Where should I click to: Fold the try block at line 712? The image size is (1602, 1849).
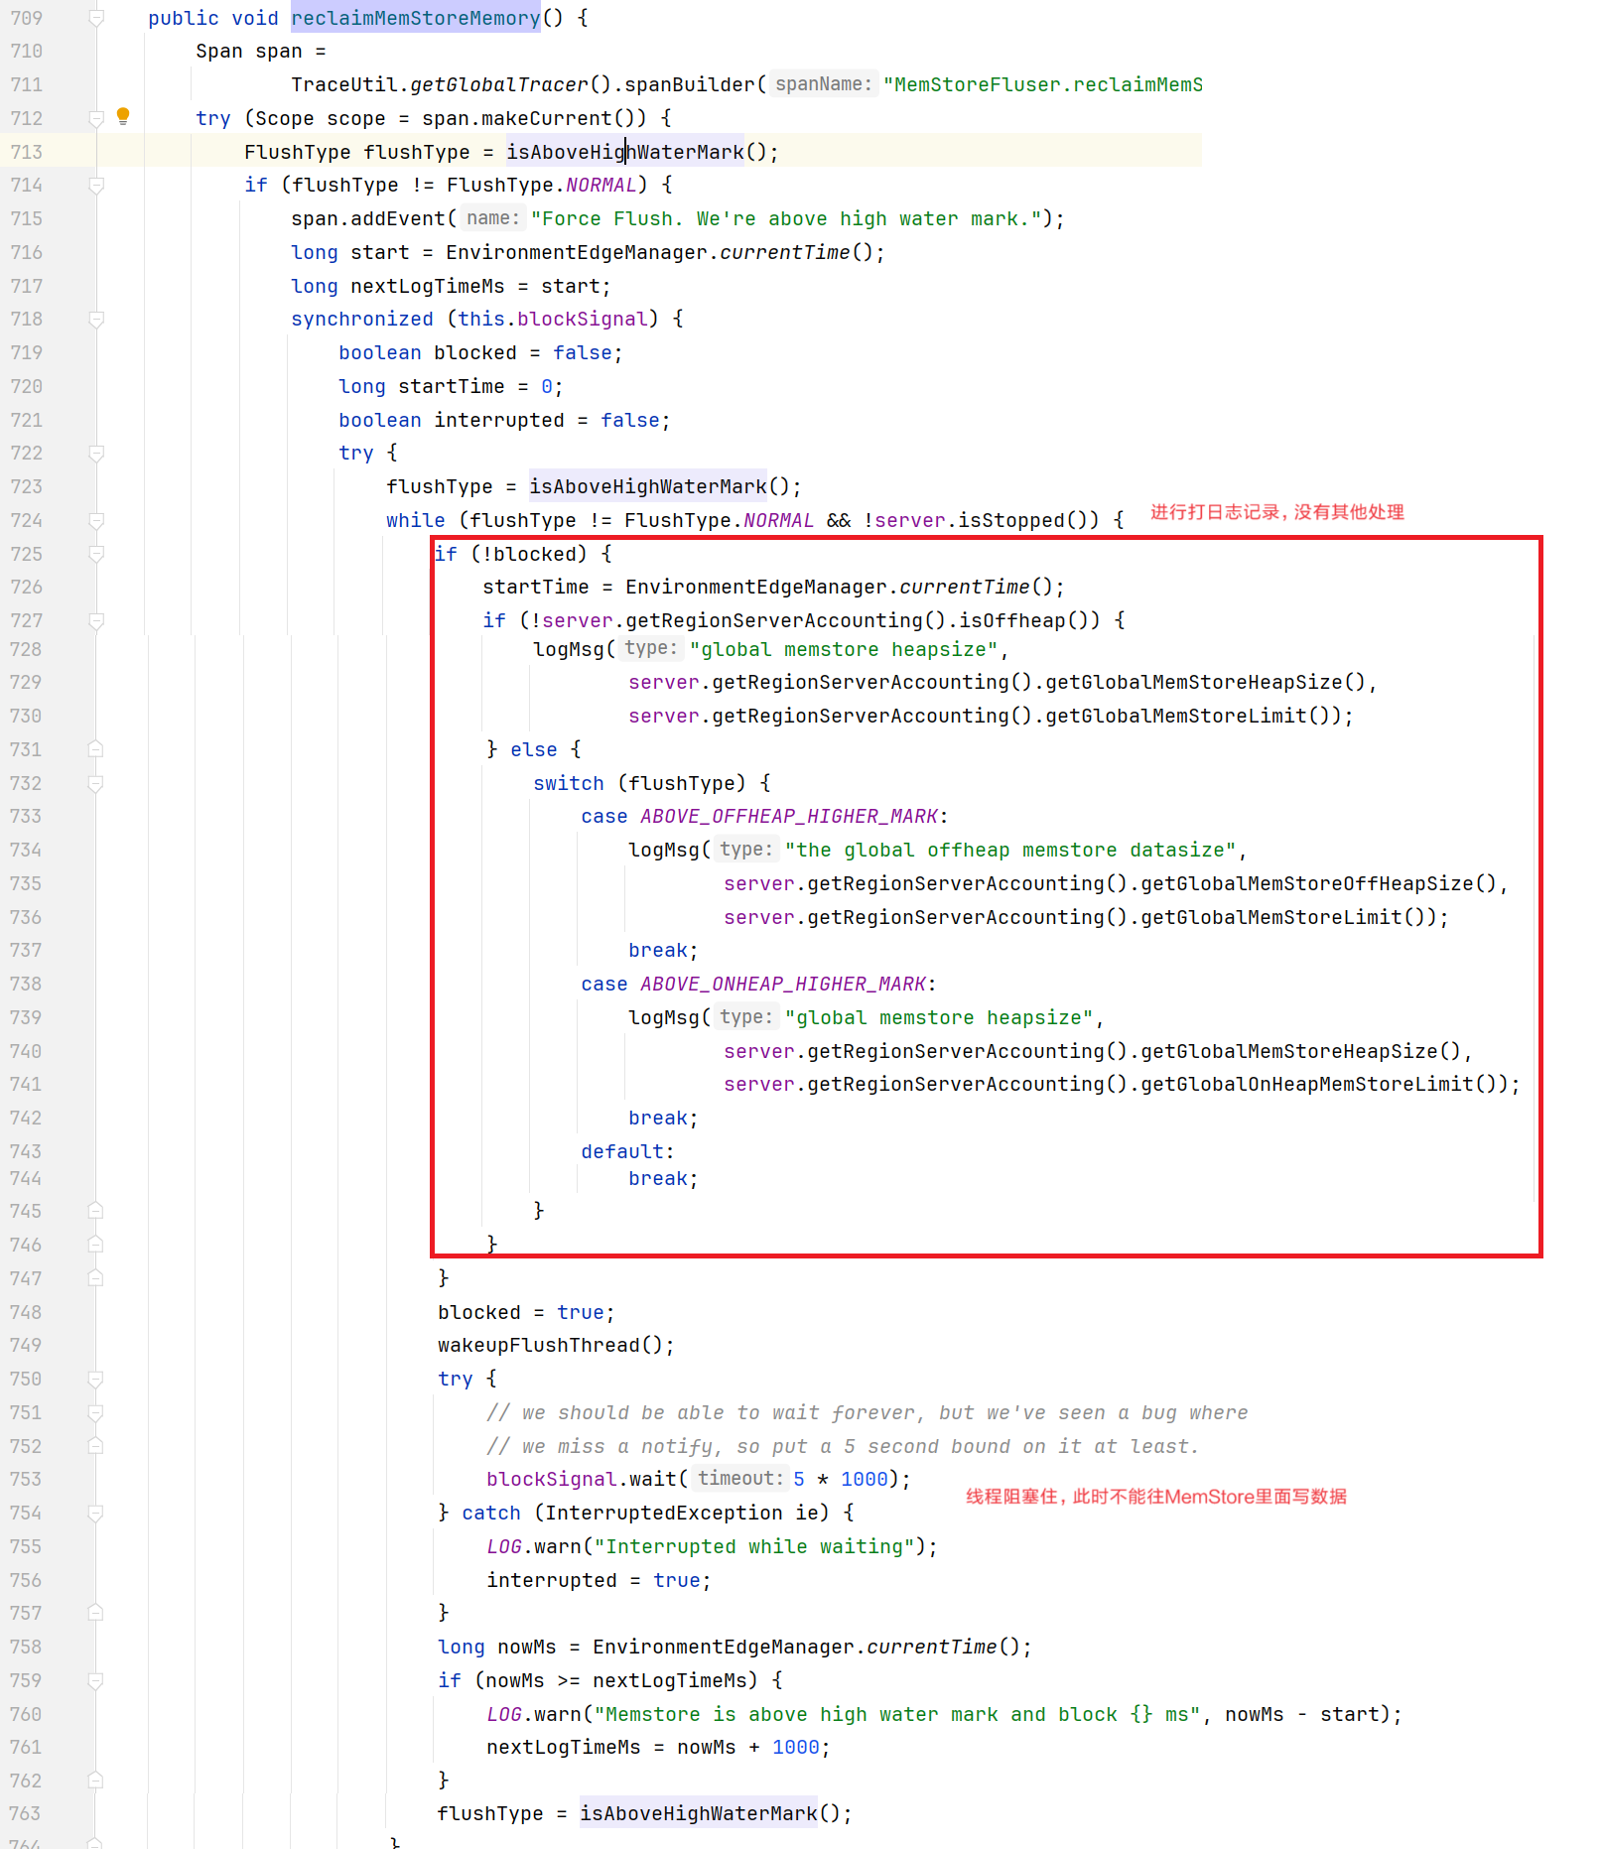[x=96, y=119]
